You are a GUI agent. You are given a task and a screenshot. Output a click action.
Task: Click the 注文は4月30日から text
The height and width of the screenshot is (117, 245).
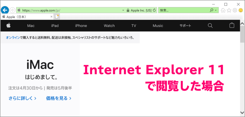(26, 88)
